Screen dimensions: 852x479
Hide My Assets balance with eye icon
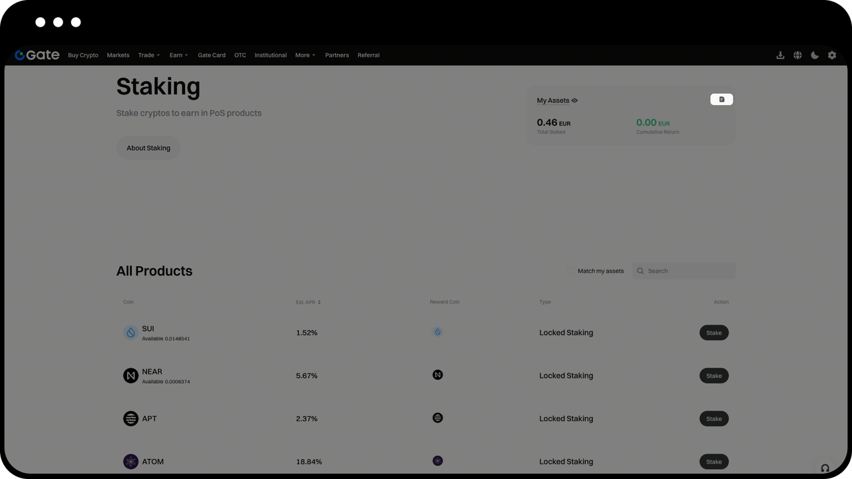pyautogui.click(x=574, y=100)
